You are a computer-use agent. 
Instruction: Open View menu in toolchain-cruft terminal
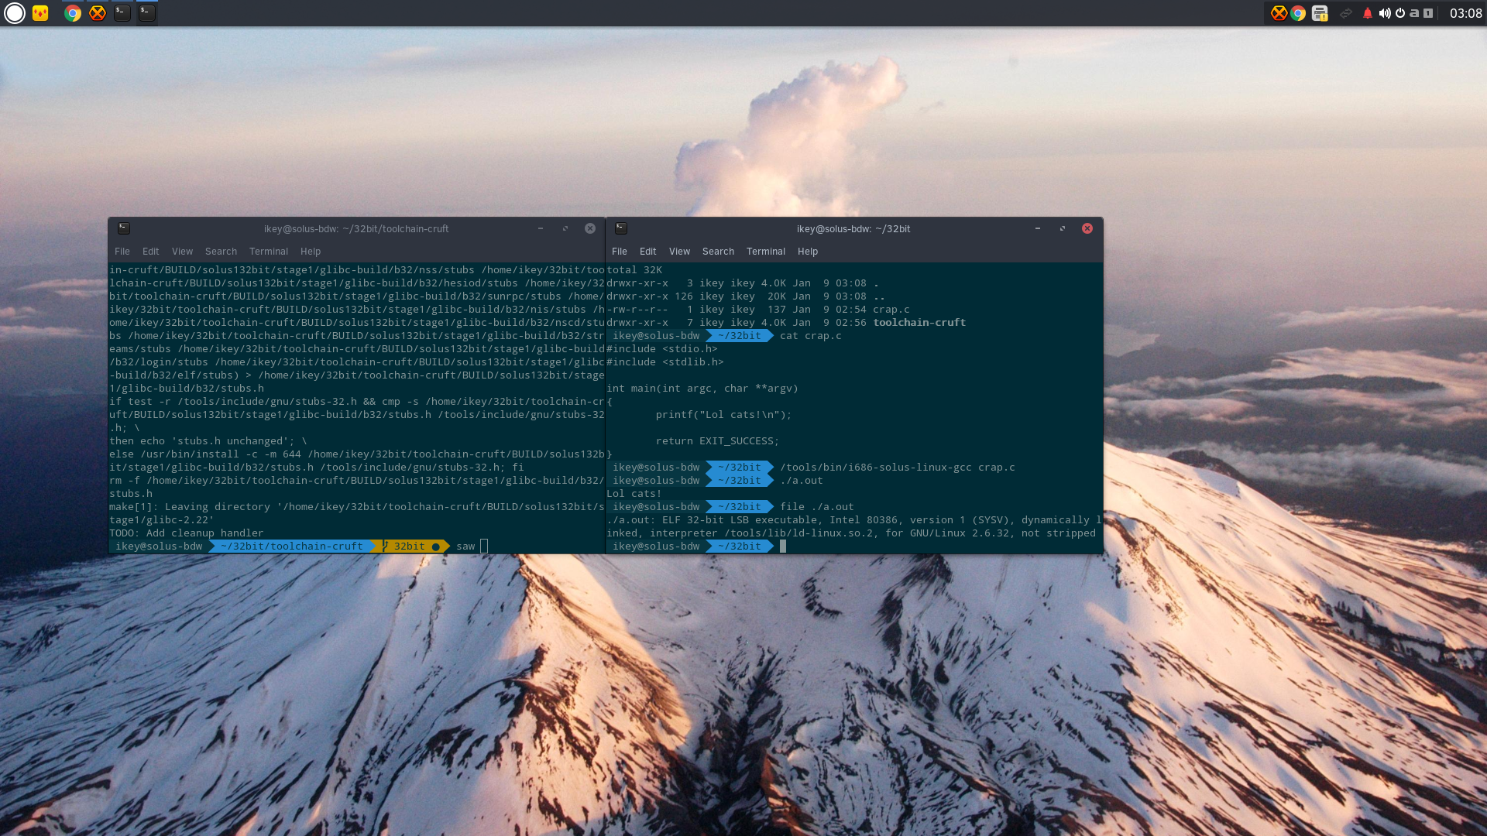click(183, 252)
